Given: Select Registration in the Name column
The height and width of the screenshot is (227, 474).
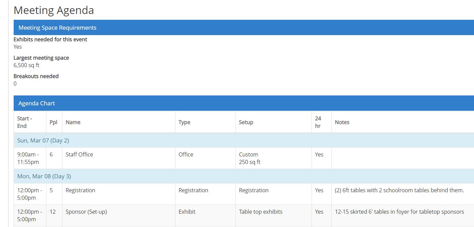Looking at the screenshot, I should 80,190.
